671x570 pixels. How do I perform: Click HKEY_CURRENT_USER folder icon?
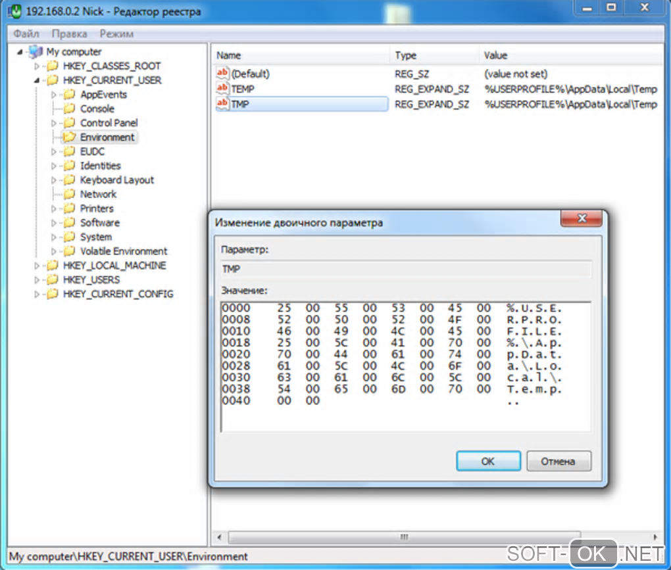[x=52, y=80]
